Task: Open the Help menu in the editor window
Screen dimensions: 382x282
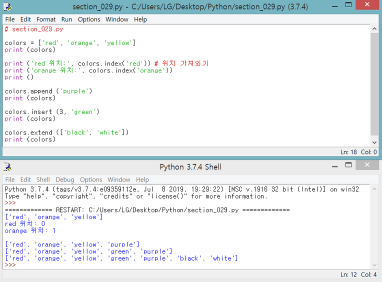Action: click(140, 19)
